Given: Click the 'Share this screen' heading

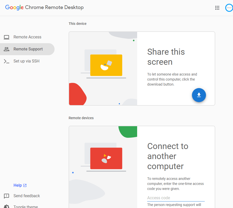Looking at the screenshot, I should (x=166, y=57).
